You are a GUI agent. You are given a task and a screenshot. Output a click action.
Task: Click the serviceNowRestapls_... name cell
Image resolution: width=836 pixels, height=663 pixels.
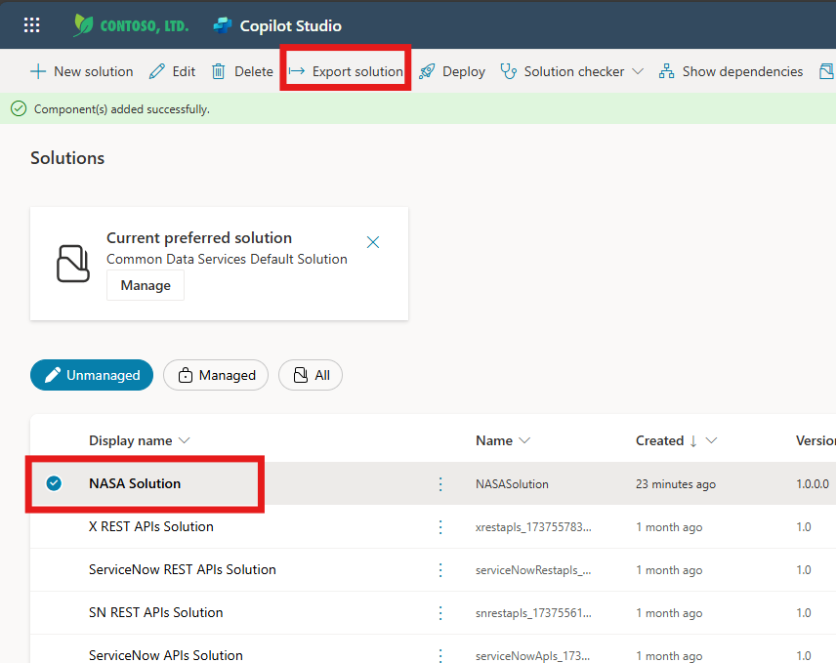(533, 570)
